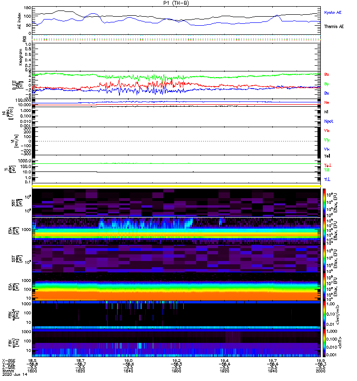Click the topmost SST Eflux color bar

coord(324,203)
